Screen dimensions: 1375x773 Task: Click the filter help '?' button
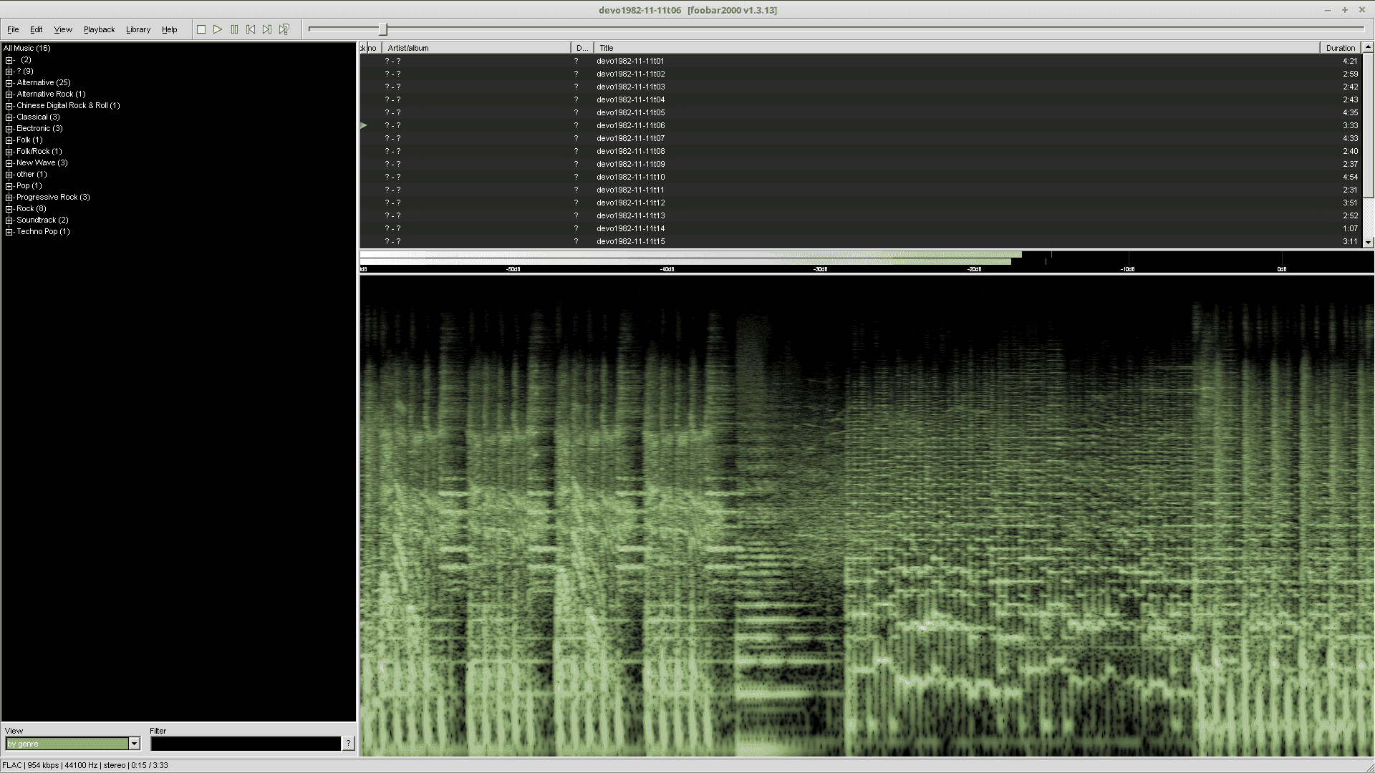[348, 744]
